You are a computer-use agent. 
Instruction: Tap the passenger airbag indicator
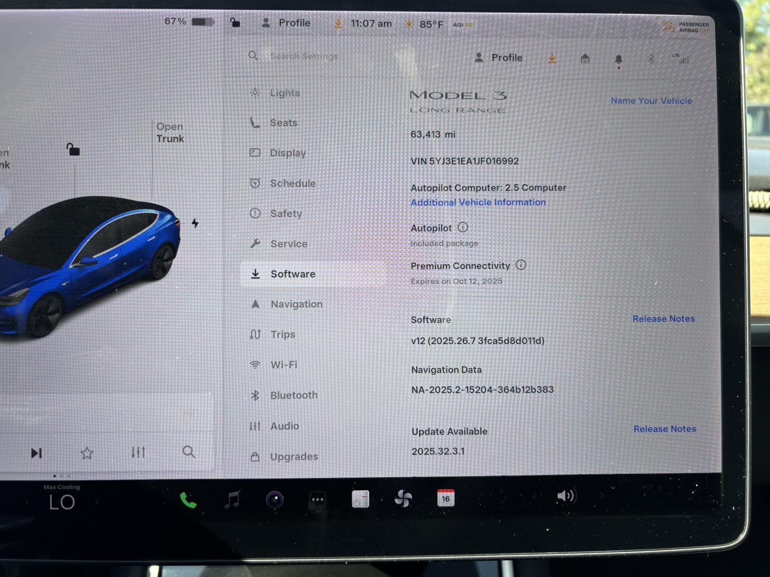click(x=686, y=27)
